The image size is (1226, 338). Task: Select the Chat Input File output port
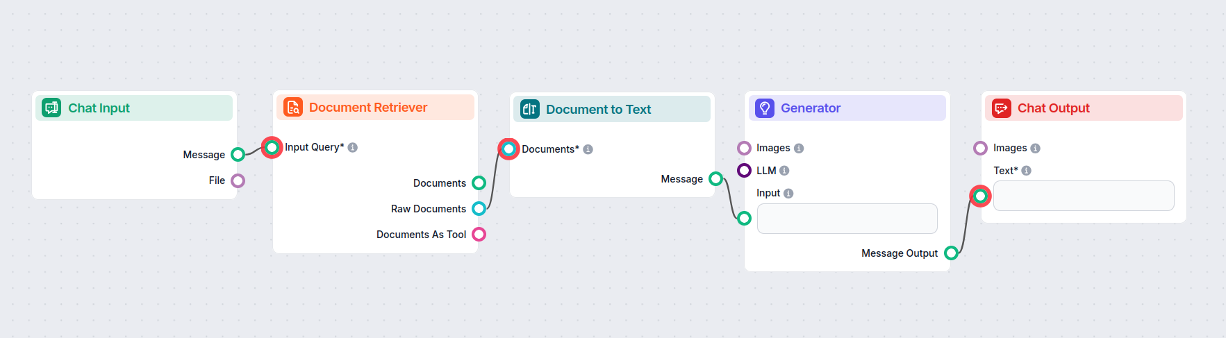pos(238,180)
